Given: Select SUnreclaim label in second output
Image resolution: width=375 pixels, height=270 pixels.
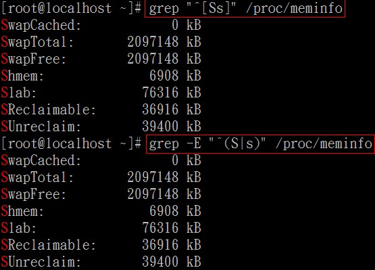Looking at the screenshot, I should (41, 262).
